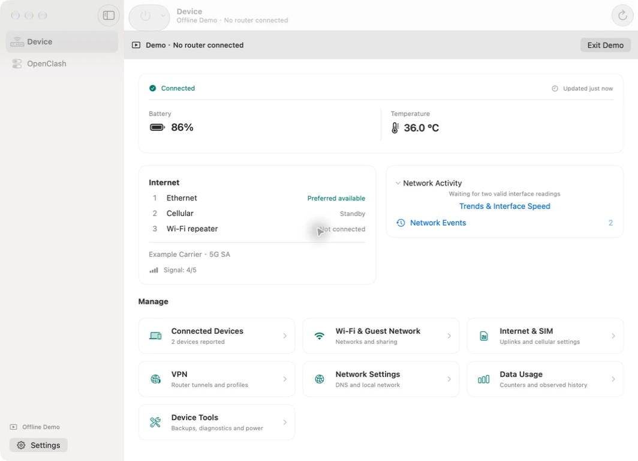Open Network Settings chevron arrow
Screen dimensions: 638x461
pyautogui.click(x=449, y=379)
